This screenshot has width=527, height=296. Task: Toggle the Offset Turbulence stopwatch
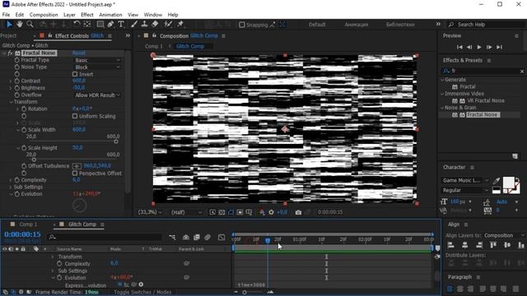(24, 166)
